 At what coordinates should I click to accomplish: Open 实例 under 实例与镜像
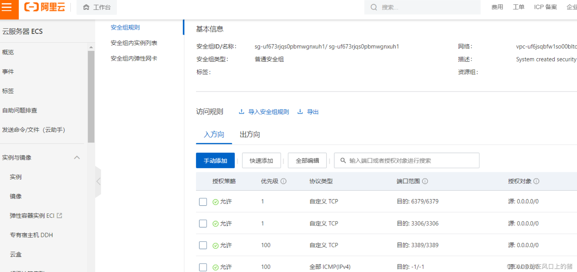click(16, 177)
